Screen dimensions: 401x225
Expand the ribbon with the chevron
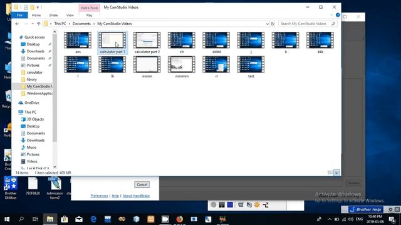click(x=331, y=15)
